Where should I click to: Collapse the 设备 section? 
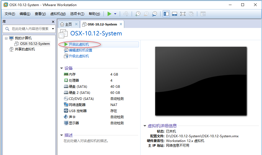pos(61,68)
